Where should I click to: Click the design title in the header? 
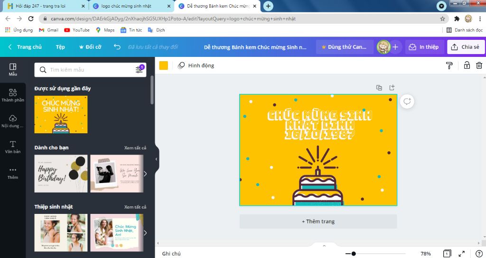point(255,47)
